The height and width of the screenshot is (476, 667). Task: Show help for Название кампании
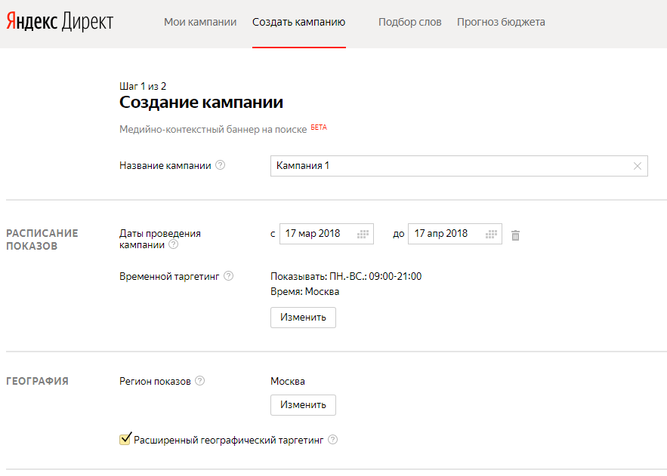[x=220, y=164]
